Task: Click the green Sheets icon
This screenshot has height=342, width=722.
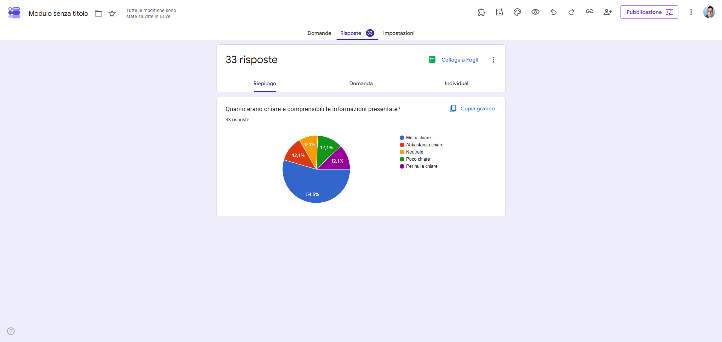Action: coord(432,59)
